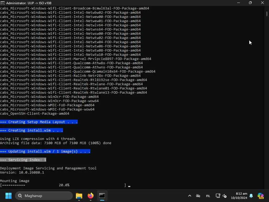Click the search magnifier icon
This screenshot has height=202, width=269.
coord(20,196)
